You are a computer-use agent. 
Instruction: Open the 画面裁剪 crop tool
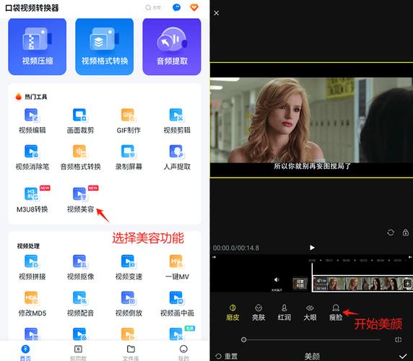click(x=80, y=121)
